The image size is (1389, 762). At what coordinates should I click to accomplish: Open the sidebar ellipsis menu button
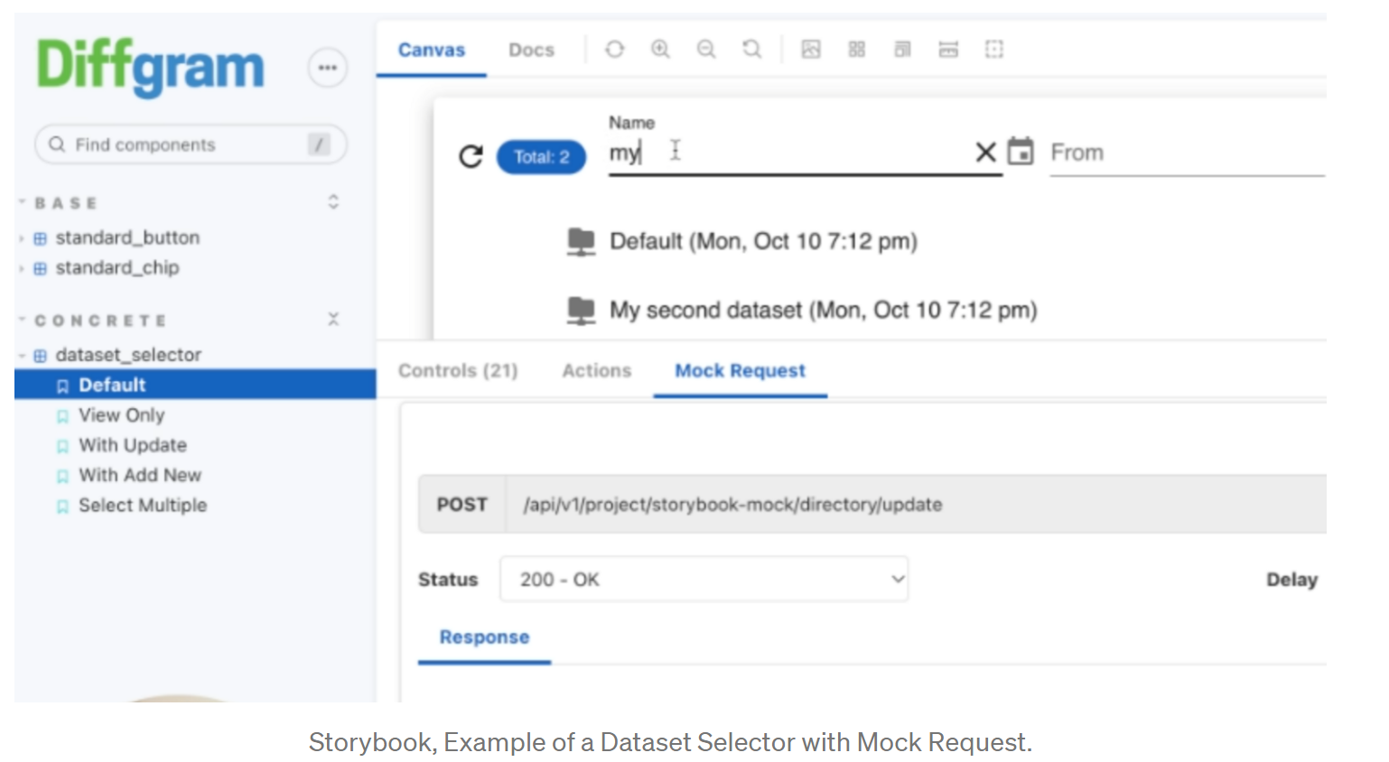coord(327,68)
